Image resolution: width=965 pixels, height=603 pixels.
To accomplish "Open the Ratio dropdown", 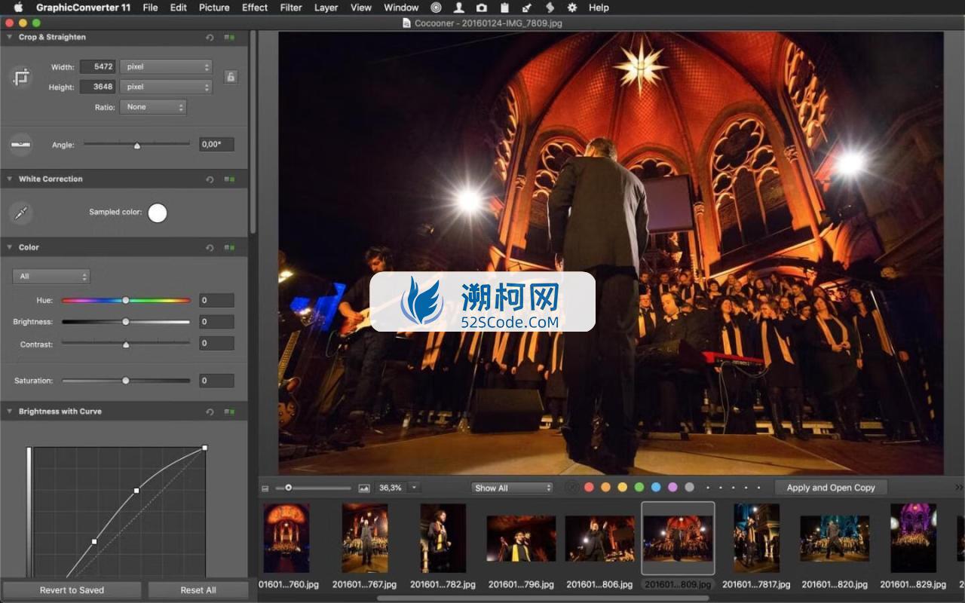I will coord(153,107).
